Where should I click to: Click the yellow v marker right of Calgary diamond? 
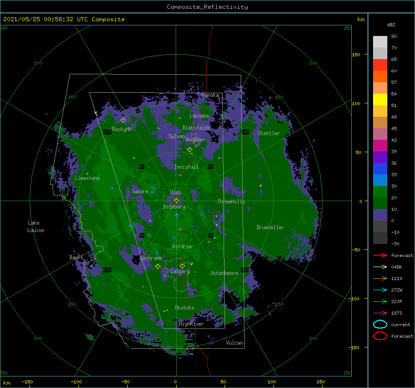[192, 264]
